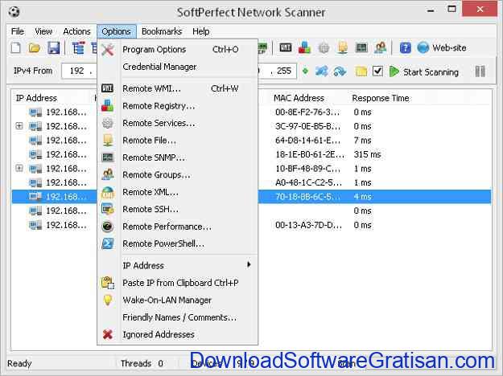The height and width of the screenshot is (376, 503).
Task: Select Remote SSH... menu entry
Action: click(177, 209)
